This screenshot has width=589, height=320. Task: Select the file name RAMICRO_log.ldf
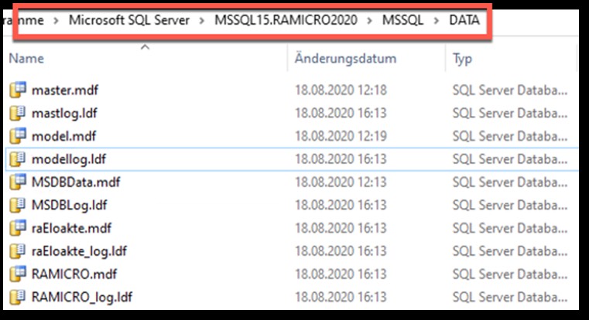pos(81,297)
